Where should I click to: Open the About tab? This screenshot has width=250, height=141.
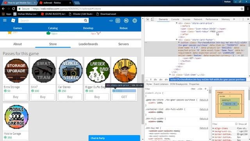click(x=18, y=44)
